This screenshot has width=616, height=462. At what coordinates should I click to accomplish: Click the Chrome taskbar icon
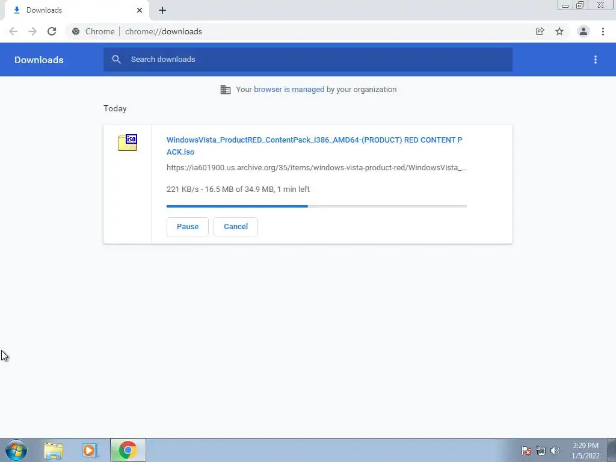128,450
